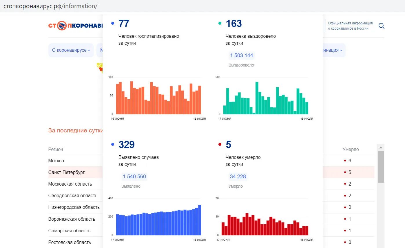Click the orange hospitalization bar chart

point(158,98)
